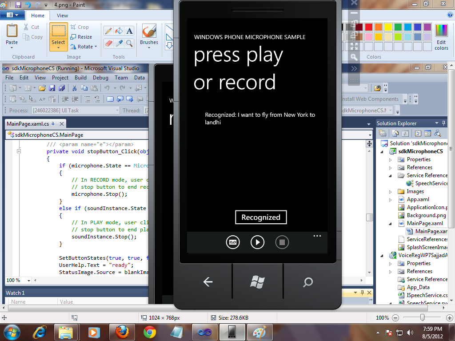
Task: Open the app bar ellipsis menu
Action: [x=317, y=236]
